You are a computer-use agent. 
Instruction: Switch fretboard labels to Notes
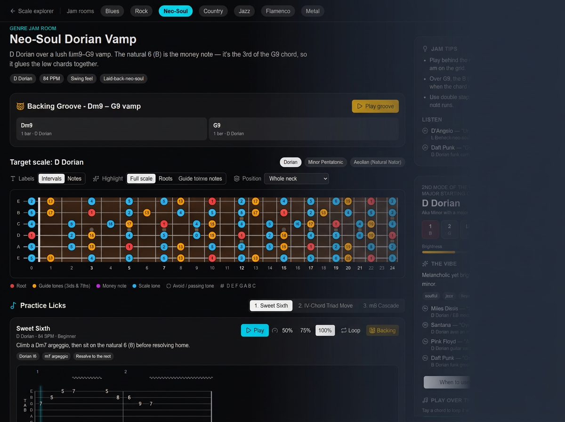pyautogui.click(x=74, y=179)
